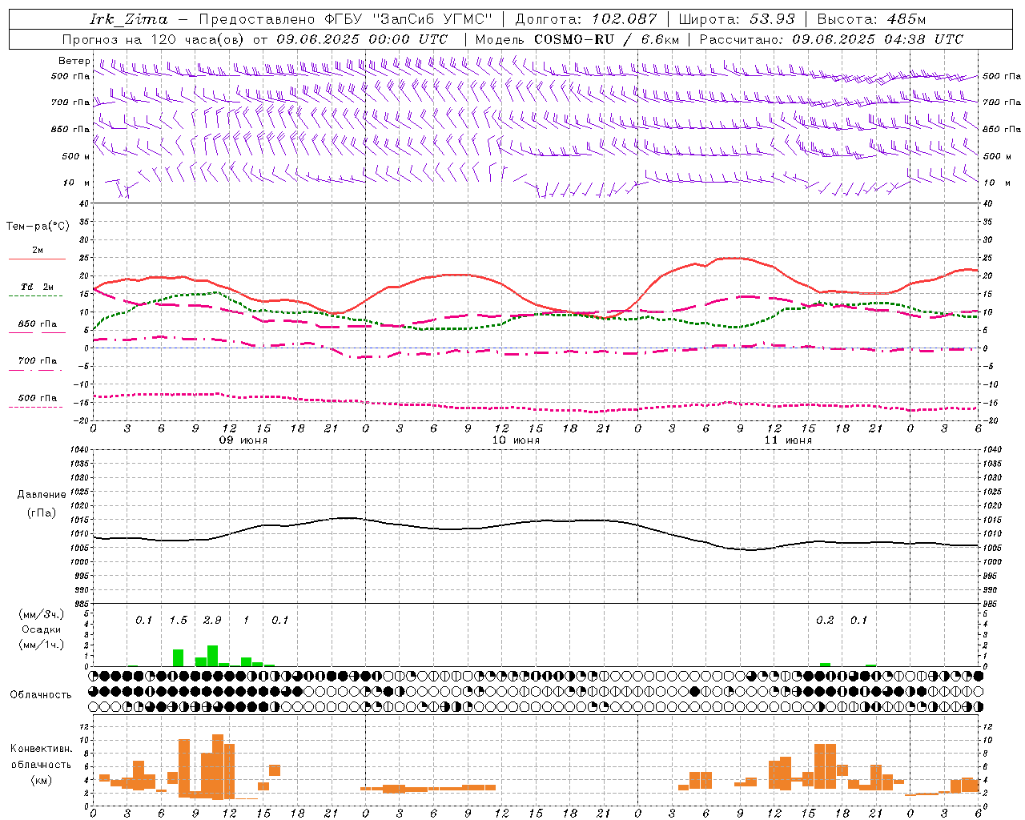1025x820 pixels.
Task: Click the dashed green Td legend line sample
Action: pyautogui.click(x=37, y=295)
